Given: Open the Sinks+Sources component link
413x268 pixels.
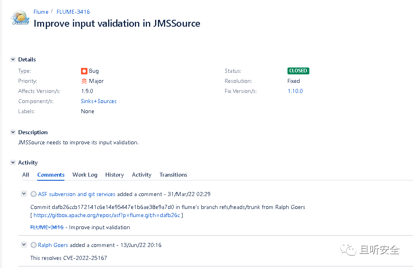Looking at the screenshot, I should (x=98, y=101).
